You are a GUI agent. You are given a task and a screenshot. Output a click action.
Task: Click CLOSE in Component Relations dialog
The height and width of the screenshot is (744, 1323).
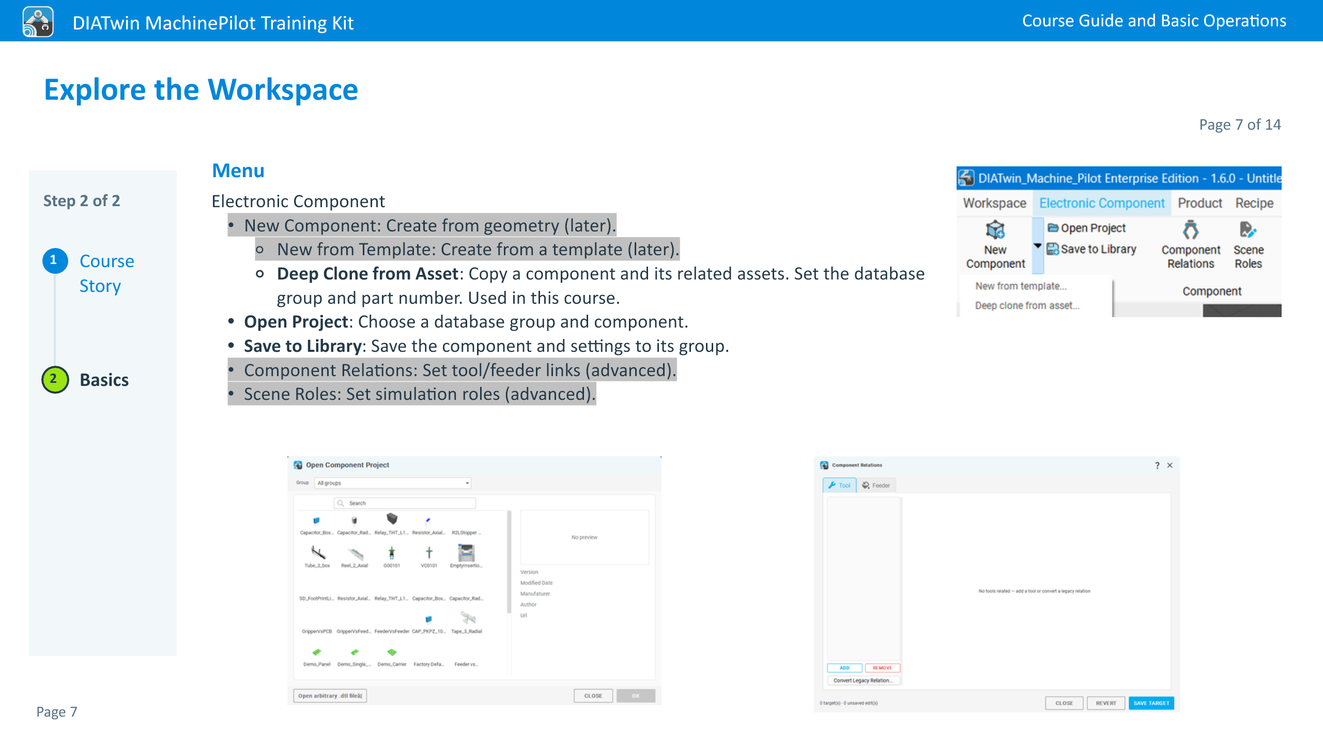(1064, 703)
